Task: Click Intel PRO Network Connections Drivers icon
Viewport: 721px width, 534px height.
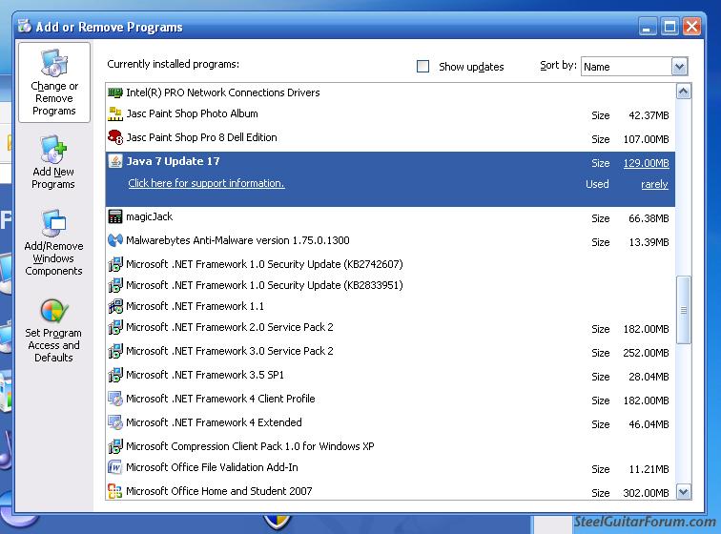Action: click(x=115, y=92)
